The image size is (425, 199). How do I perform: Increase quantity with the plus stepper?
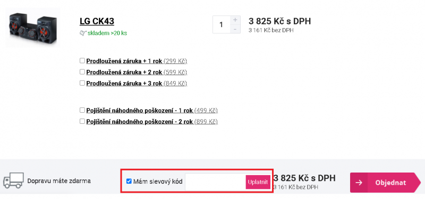[235, 20]
